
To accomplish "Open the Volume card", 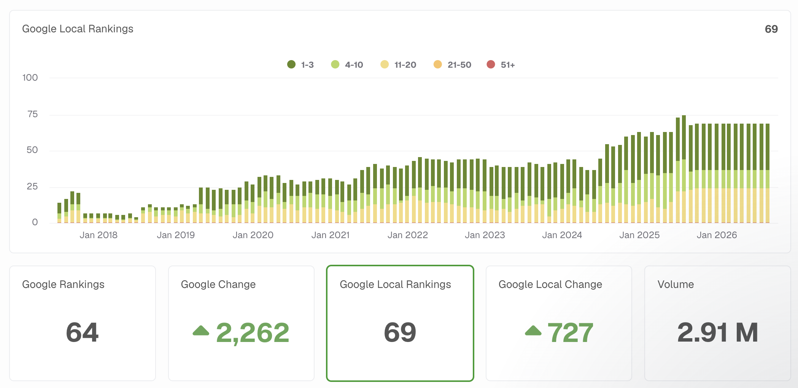I will 717,323.
